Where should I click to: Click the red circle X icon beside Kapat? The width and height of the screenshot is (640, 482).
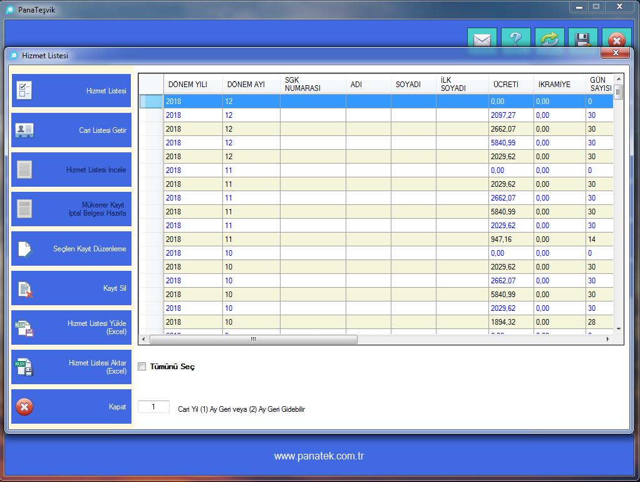pyautogui.click(x=24, y=407)
